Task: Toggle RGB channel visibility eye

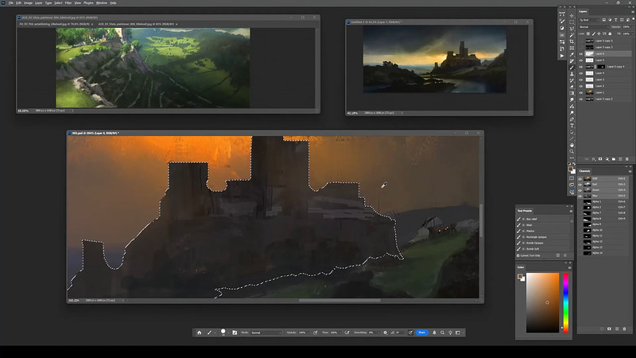Action: 580,178
